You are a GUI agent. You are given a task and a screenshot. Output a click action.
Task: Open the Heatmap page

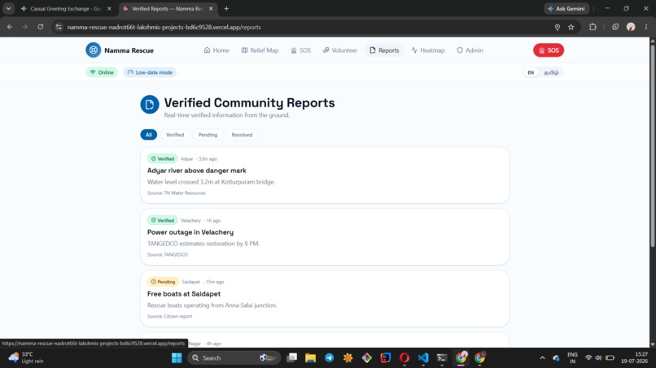click(427, 50)
